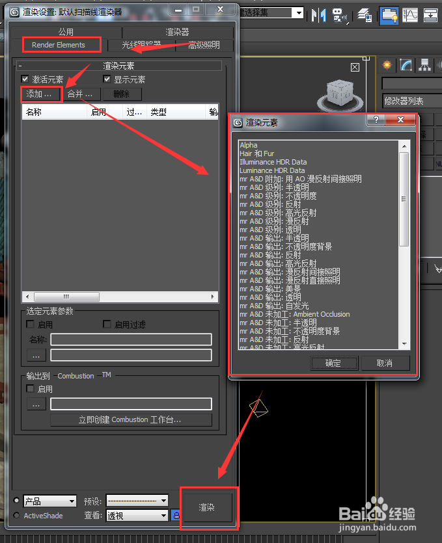Click the viewport maximize box icon

tap(355, 67)
